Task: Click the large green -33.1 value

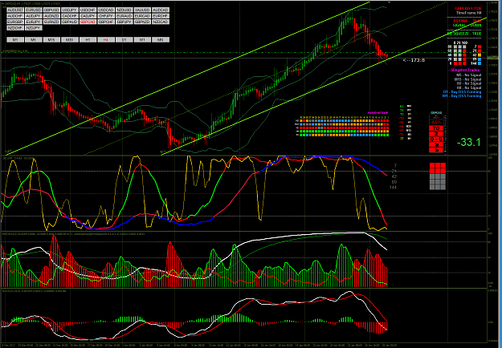Action: (469, 142)
